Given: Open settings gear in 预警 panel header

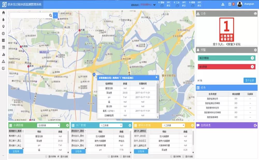Looking at the screenshot, I should tap(255, 50).
